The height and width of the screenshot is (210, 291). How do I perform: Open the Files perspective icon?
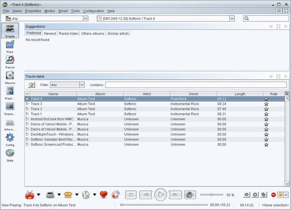click(10, 45)
